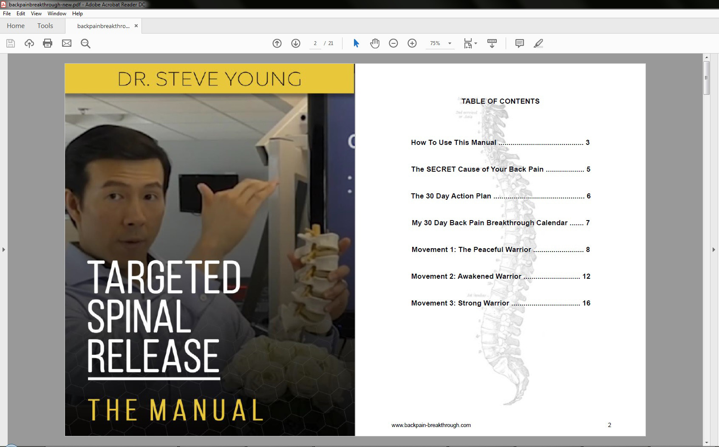Print the current PDF
The width and height of the screenshot is (719, 447).
tap(48, 43)
